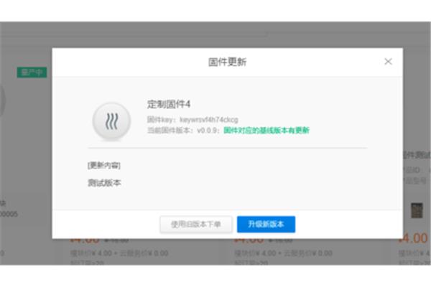Viewport: 431px width, 287px height.
Task: Click the firmware heat-wave round icon
Action: [x=111, y=121]
